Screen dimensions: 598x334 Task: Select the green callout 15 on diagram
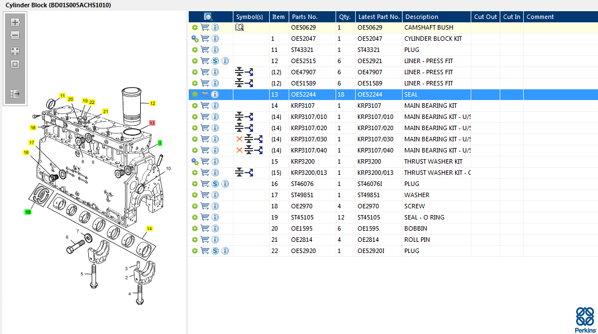28,212
